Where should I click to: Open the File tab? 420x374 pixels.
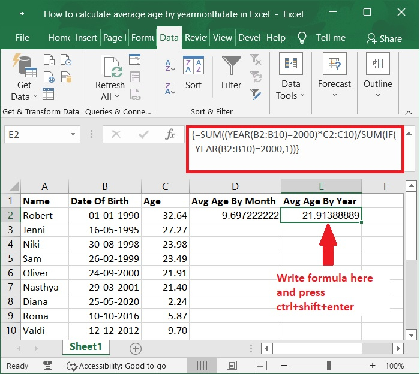point(22,37)
